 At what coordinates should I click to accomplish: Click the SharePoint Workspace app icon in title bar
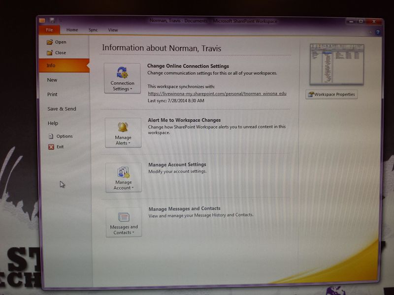point(42,21)
